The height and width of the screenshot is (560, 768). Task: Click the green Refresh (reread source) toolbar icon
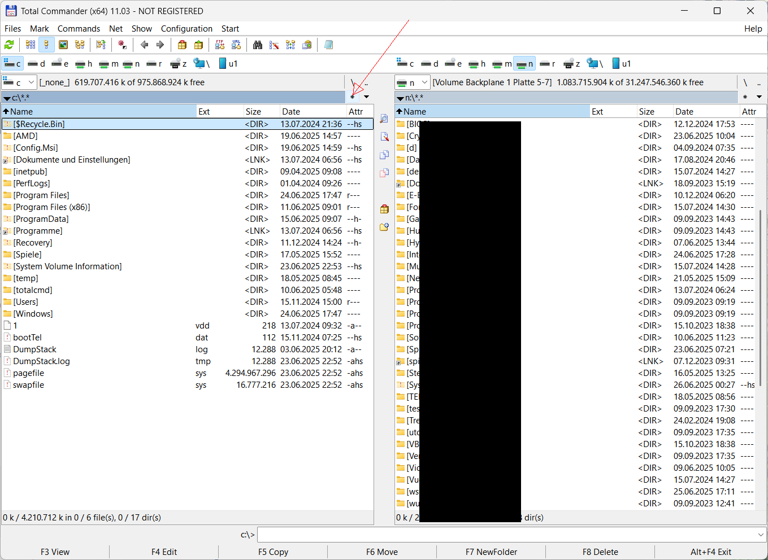9,45
